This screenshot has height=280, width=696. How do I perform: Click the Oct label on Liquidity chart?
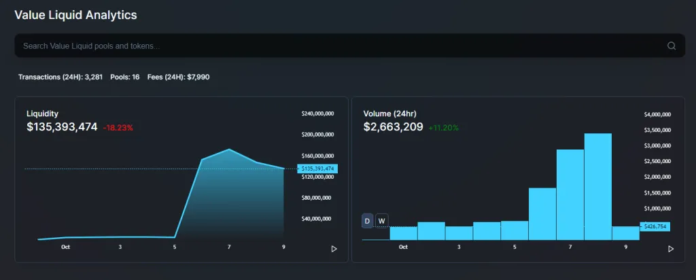66,247
